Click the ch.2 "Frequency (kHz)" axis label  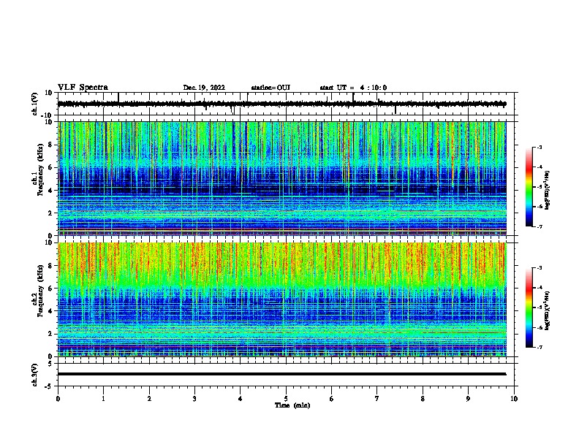coord(40,291)
